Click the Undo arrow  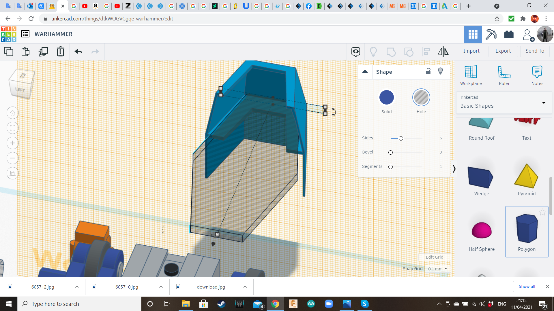click(x=78, y=52)
